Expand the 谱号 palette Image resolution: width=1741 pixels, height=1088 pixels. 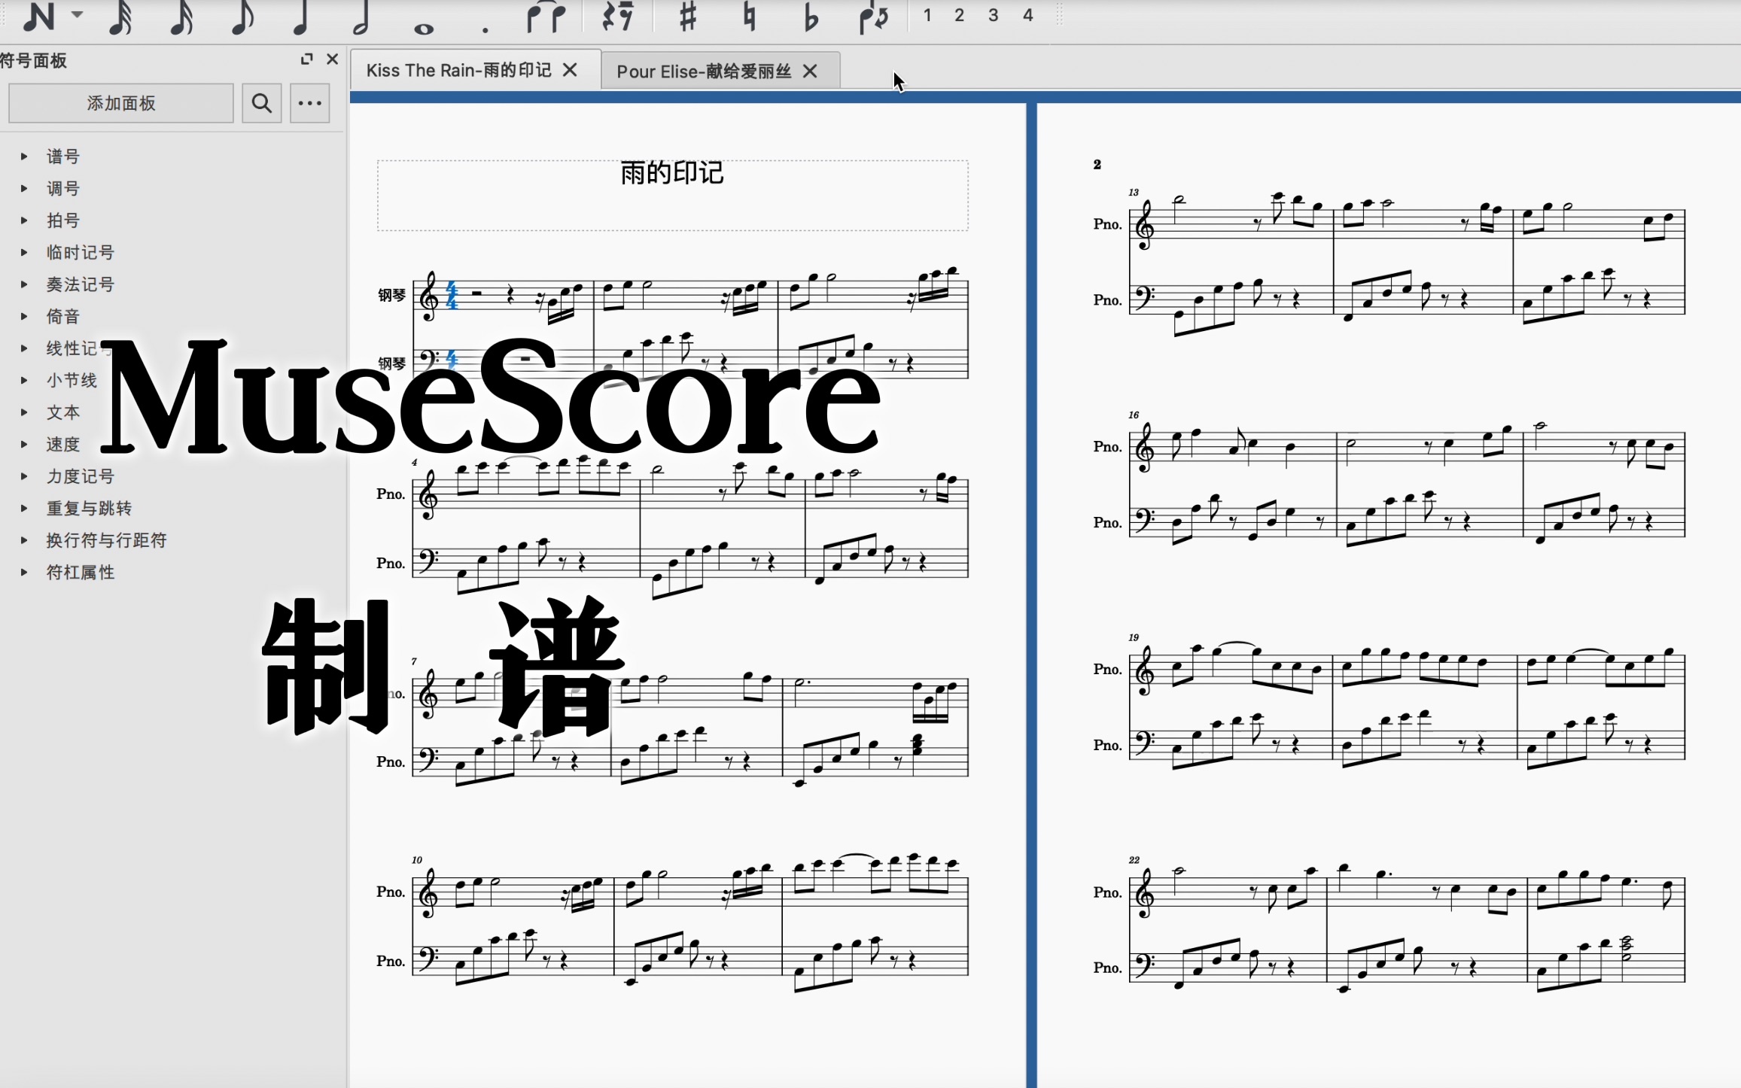click(x=24, y=157)
